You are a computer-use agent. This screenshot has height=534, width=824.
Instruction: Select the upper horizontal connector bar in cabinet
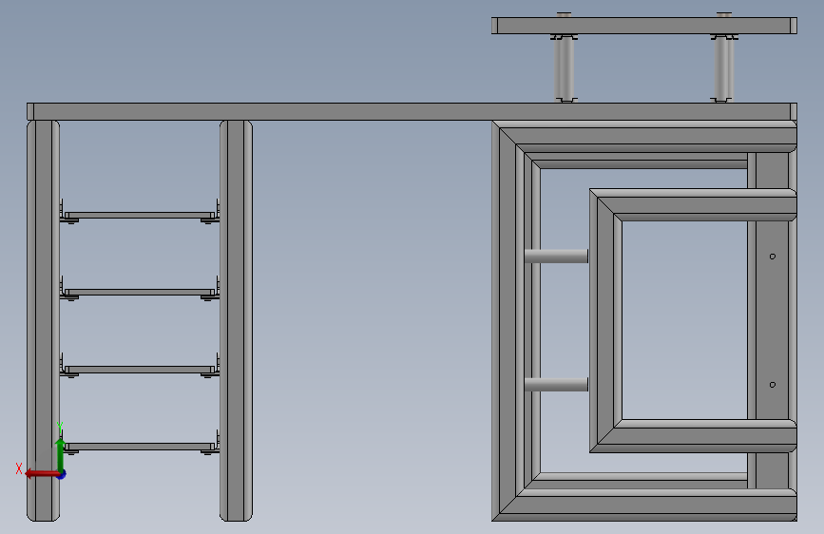coord(556,256)
